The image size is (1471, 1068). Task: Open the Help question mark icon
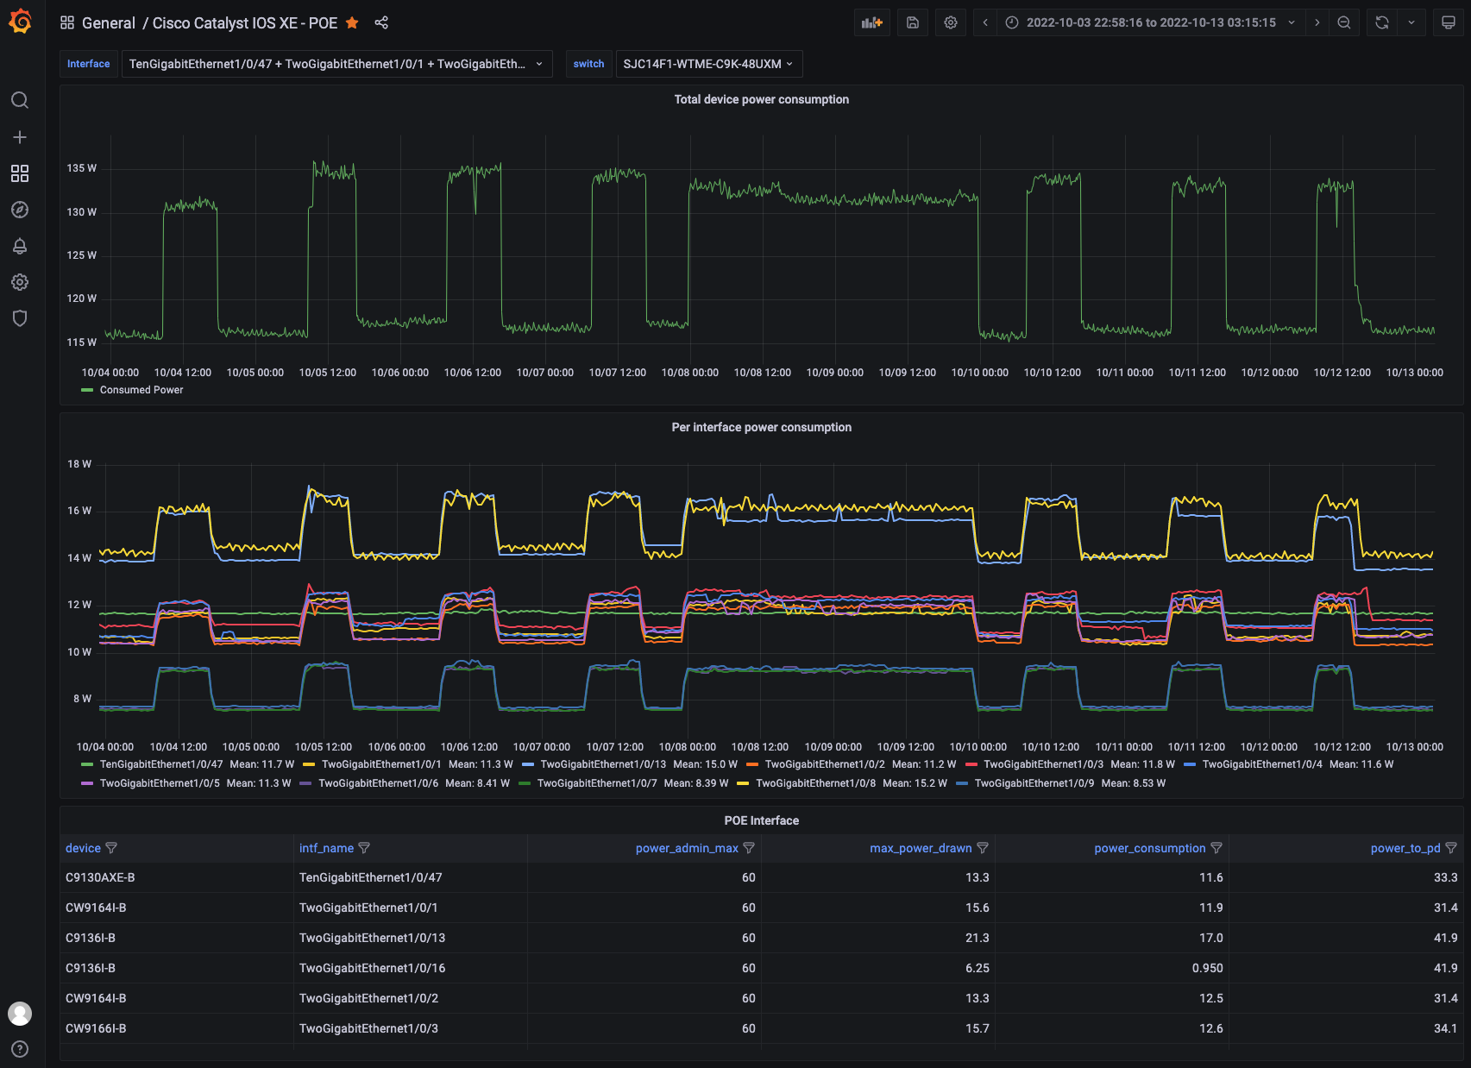coord(20,1049)
